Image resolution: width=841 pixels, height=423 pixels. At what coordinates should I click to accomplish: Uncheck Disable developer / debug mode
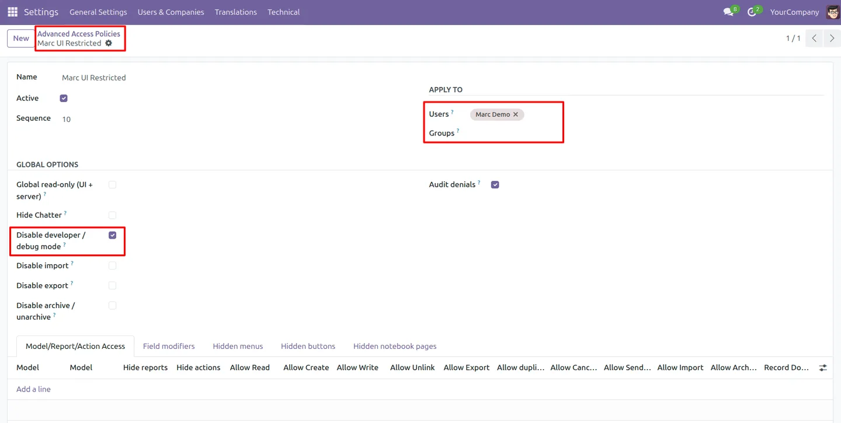pyautogui.click(x=112, y=235)
